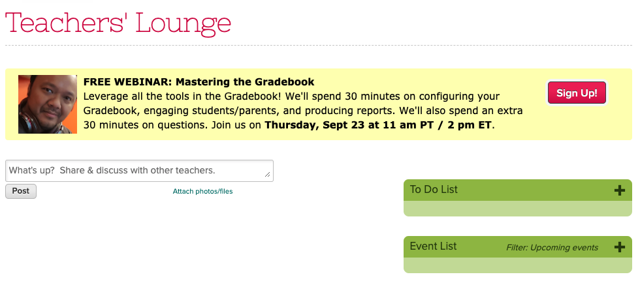Select the To Do List header title
640x281 pixels.
point(434,190)
